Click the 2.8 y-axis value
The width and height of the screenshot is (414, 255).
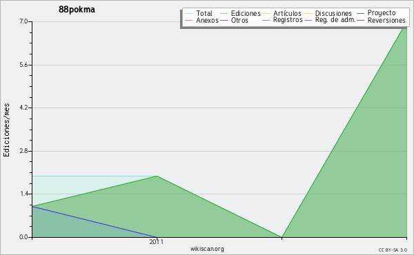pyautogui.click(x=23, y=151)
